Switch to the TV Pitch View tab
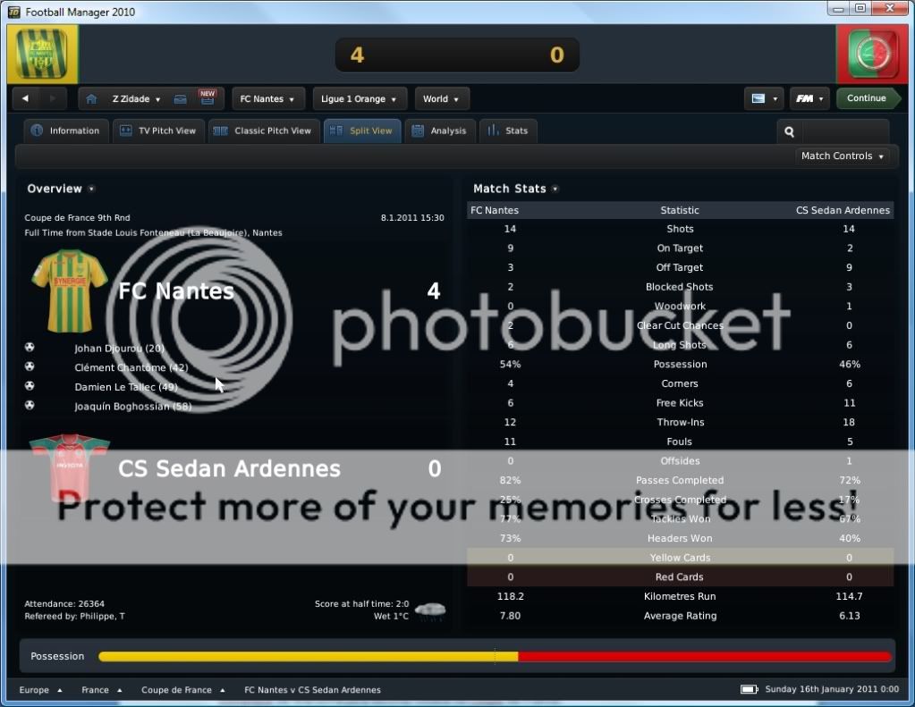The image size is (915, 707). tap(158, 131)
